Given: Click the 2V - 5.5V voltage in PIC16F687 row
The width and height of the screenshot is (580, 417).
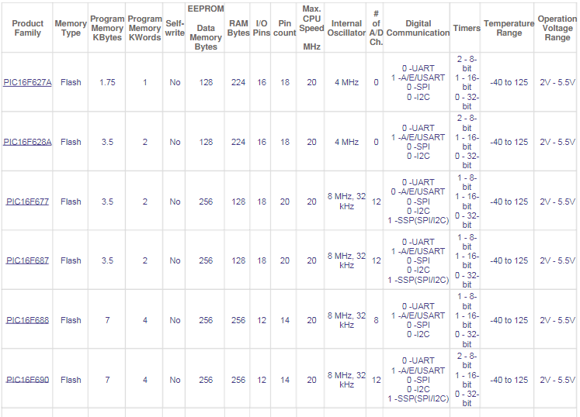Looking at the screenshot, I should 557,260.
